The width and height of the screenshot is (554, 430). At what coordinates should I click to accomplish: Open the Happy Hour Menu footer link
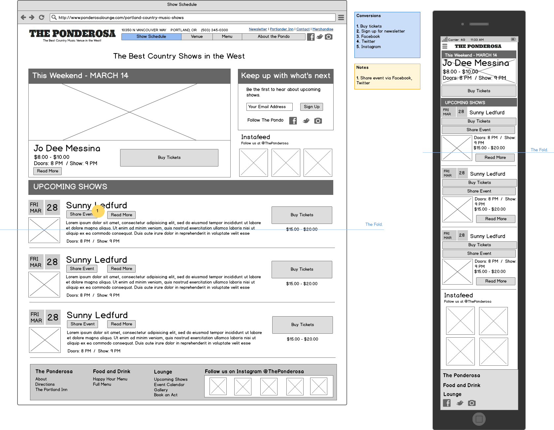pos(110,379)
